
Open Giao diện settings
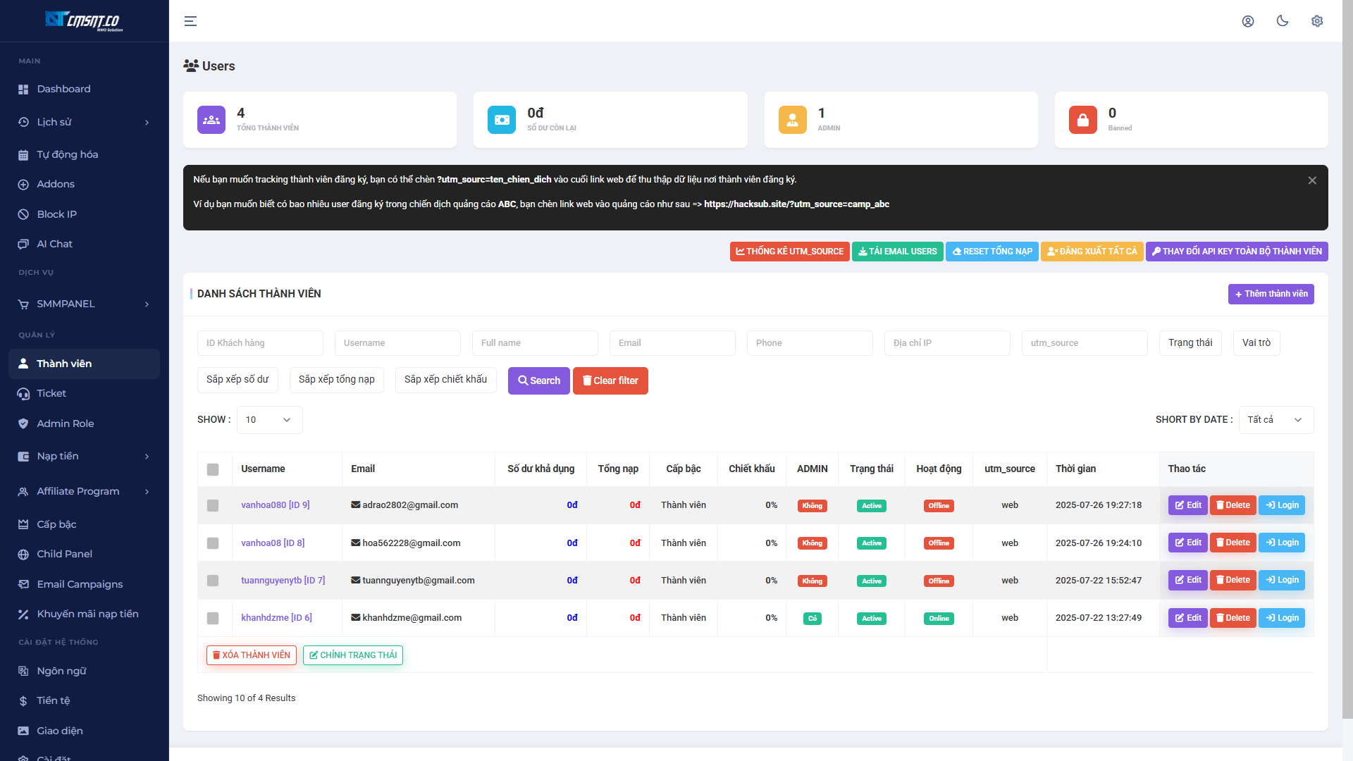85,731
